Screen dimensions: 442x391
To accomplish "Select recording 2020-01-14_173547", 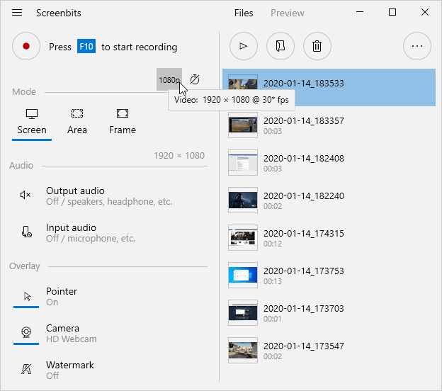I will tap(329, 350).
